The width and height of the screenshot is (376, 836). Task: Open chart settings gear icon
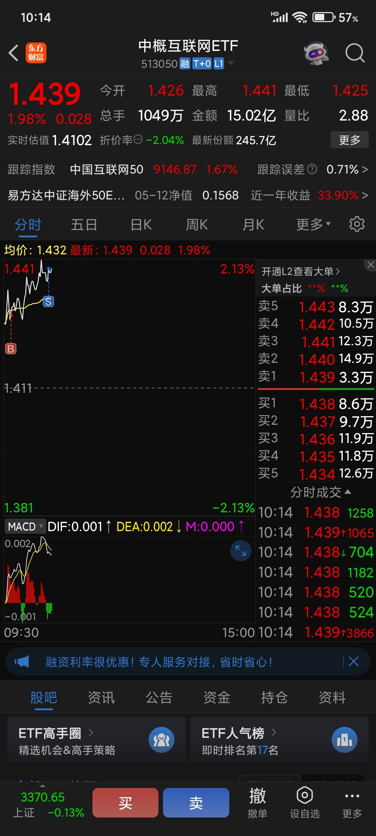[357, 224]
